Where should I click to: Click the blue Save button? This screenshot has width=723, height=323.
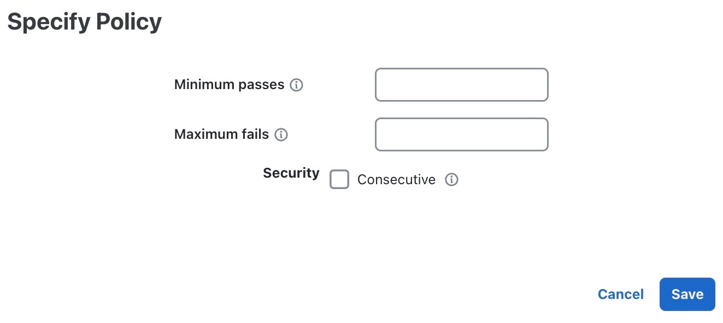[x=687, y=294]
